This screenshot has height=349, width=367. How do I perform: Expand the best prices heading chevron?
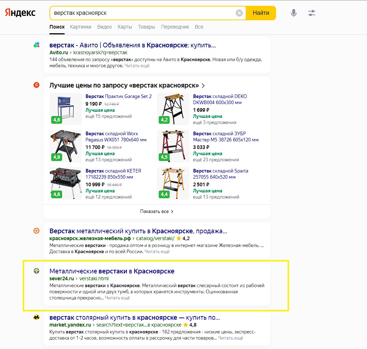click(204, 86)
